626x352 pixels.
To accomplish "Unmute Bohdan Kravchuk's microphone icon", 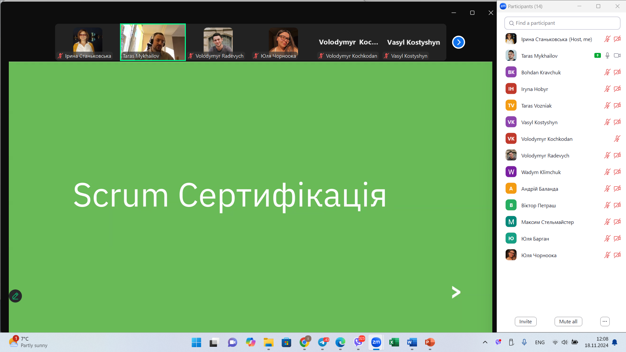I will [x=607, y=72].
